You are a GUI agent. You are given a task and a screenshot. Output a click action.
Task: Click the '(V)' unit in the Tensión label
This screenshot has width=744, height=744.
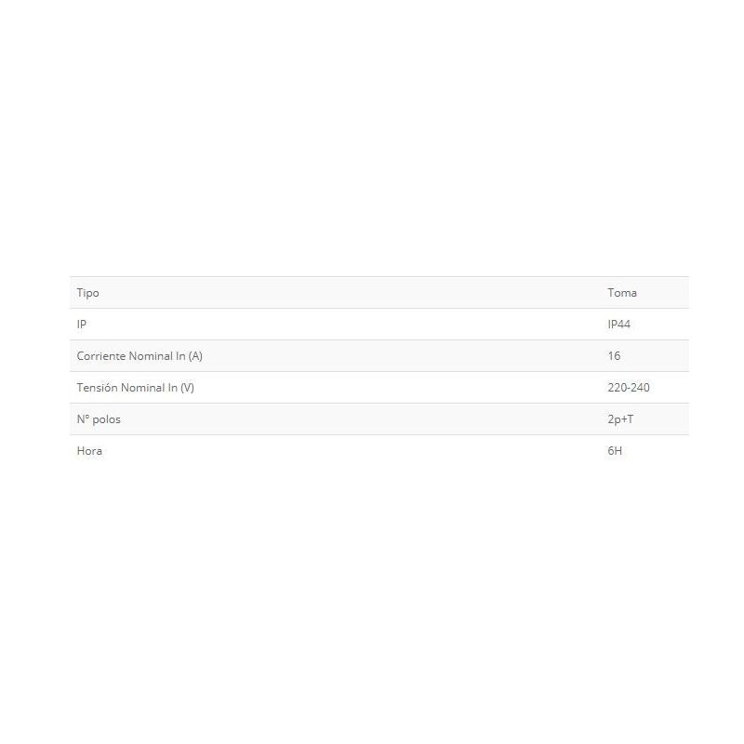point(186,388)
